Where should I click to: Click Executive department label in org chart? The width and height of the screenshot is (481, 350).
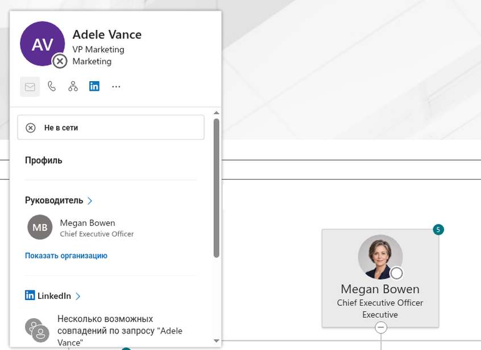380,315
